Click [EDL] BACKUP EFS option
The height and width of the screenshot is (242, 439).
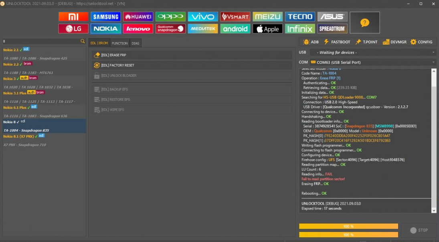[192, 89]
